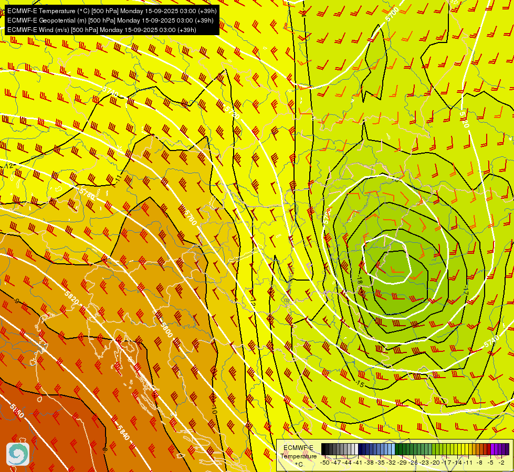Image resolution: width=514 pixels, height=472 pixels.
Task: Click the -14 tick label in the legend
Action: [x=457, y=463]
